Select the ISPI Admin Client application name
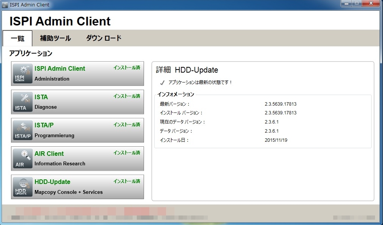Screen dimensions: 383x225 (60, 69)
